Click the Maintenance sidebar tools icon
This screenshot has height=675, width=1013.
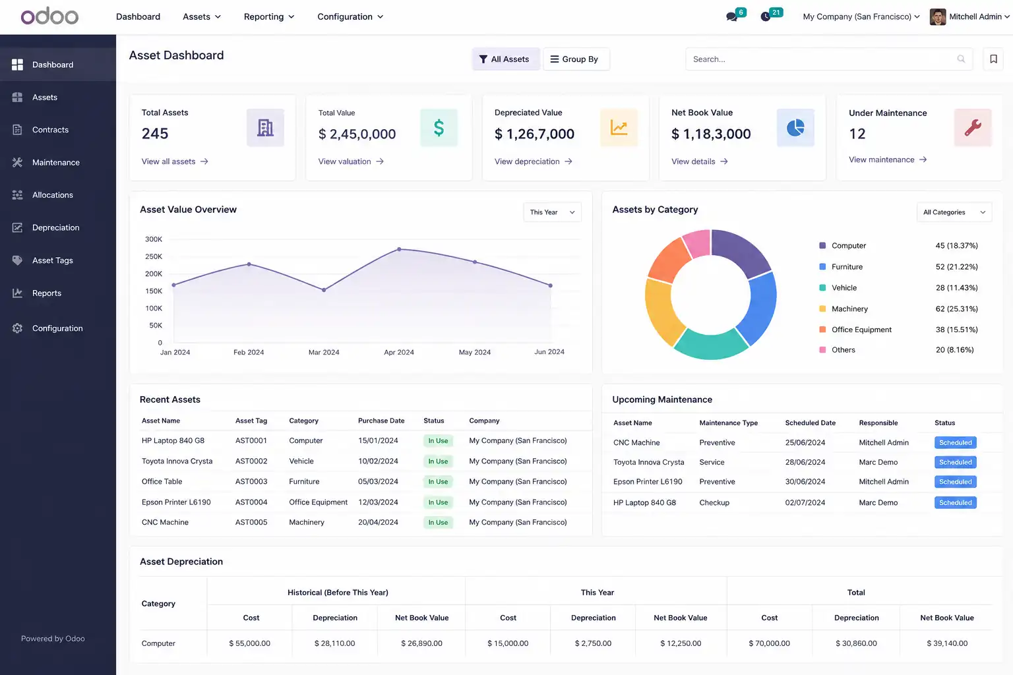click(18, 162)
